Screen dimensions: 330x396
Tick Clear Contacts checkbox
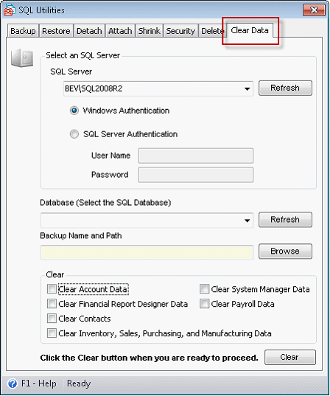click(52, 319)
